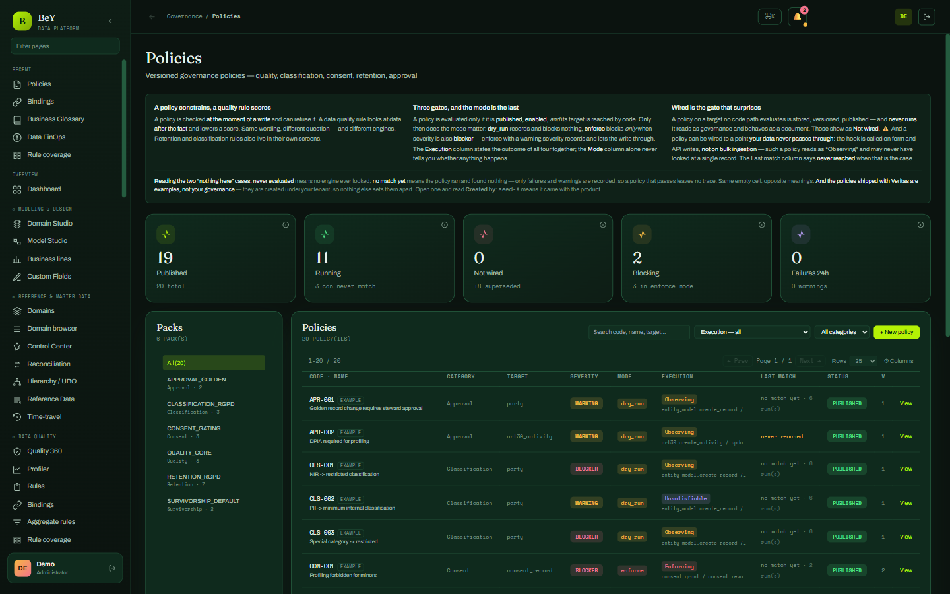Click the Enforcing badge on CON-001
The image size is (950, 594).
679,567
